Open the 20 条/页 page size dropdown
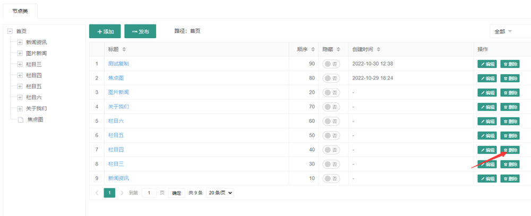 tap(220, 193)
